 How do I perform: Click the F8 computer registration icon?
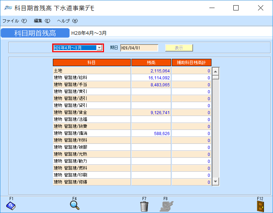coord(167,206)
